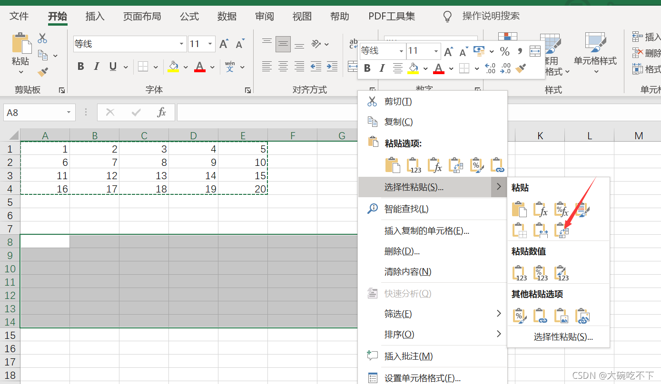Viewport: 661px width, 384px height.
Task: Click 智能查找(L) in the context menu
Action: click(x=433, y=209)
